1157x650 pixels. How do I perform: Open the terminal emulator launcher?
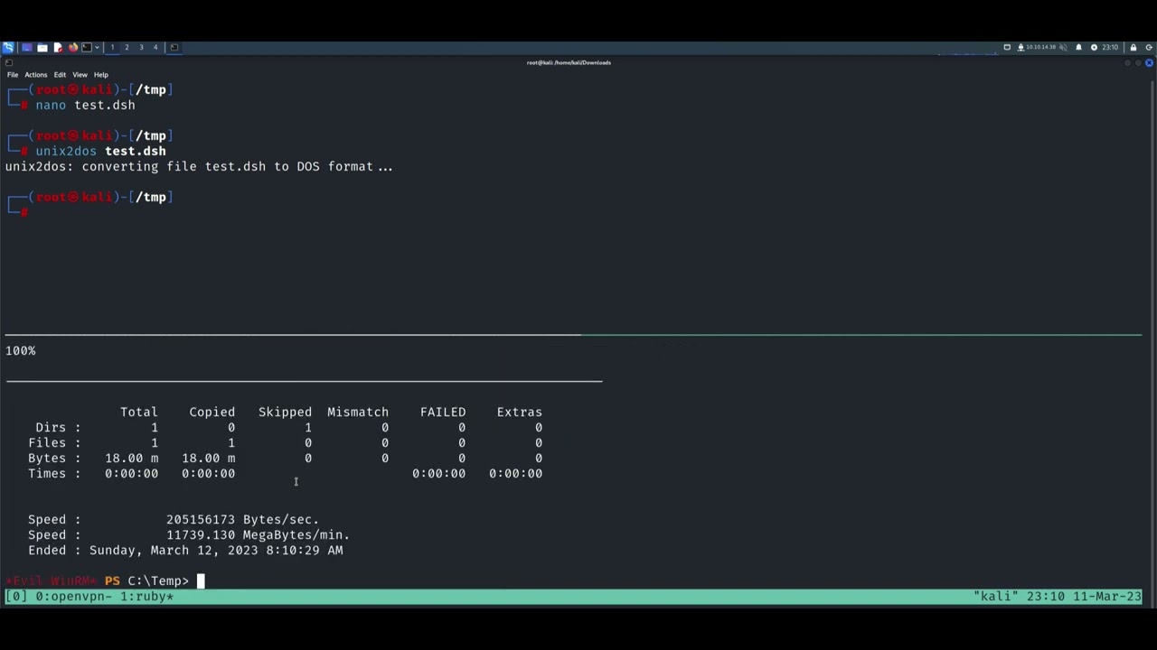87,47
